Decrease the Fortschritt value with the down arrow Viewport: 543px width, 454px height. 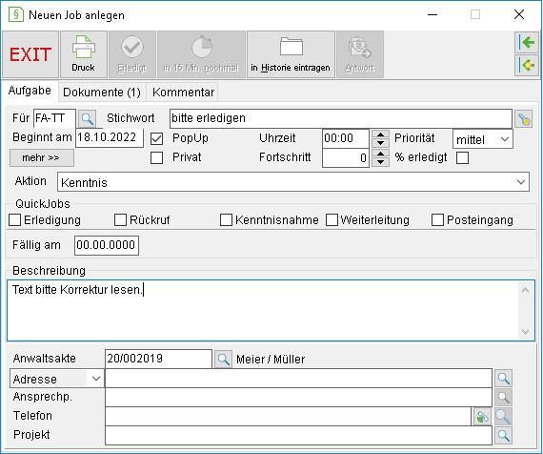[380, 162]
